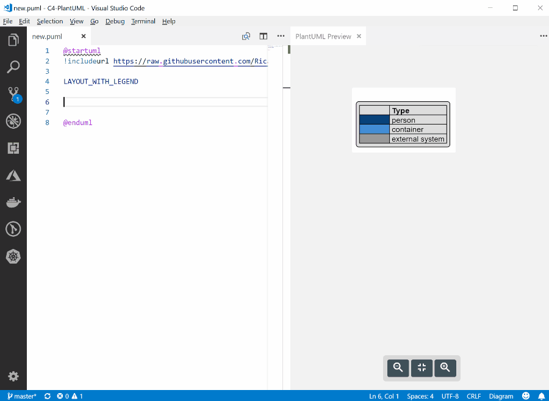Close the new.puml editor tab
The width and height of the screenshot is (549, 401).
pos(84,37)
